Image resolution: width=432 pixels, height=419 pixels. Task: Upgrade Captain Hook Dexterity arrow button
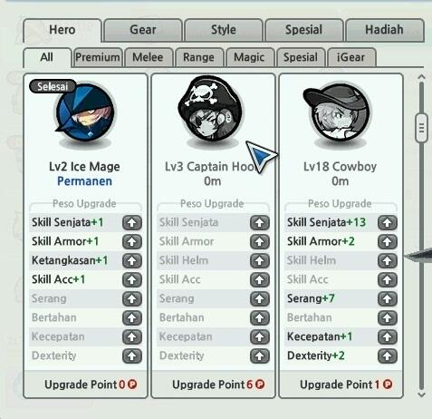(260, 356)
